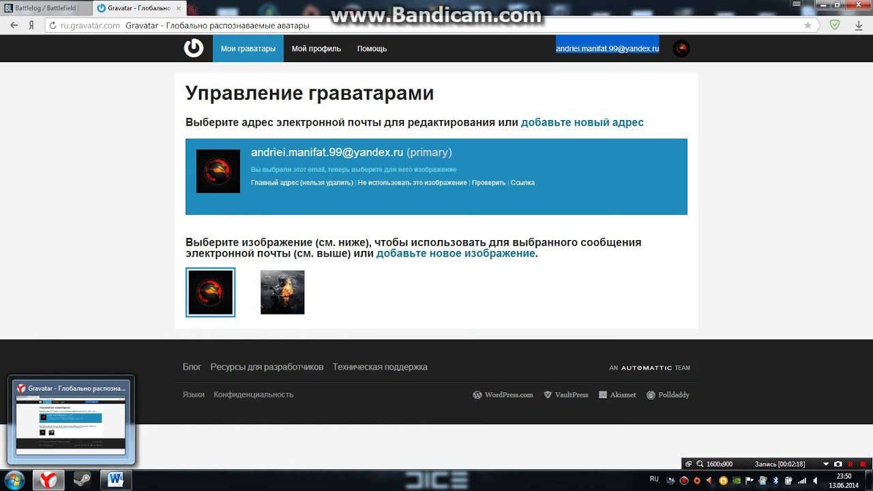This screenshot has width=873, height=491.
Task: Open the VaultPress footer link
Action: pyautogui.click(x=566, y=395)
